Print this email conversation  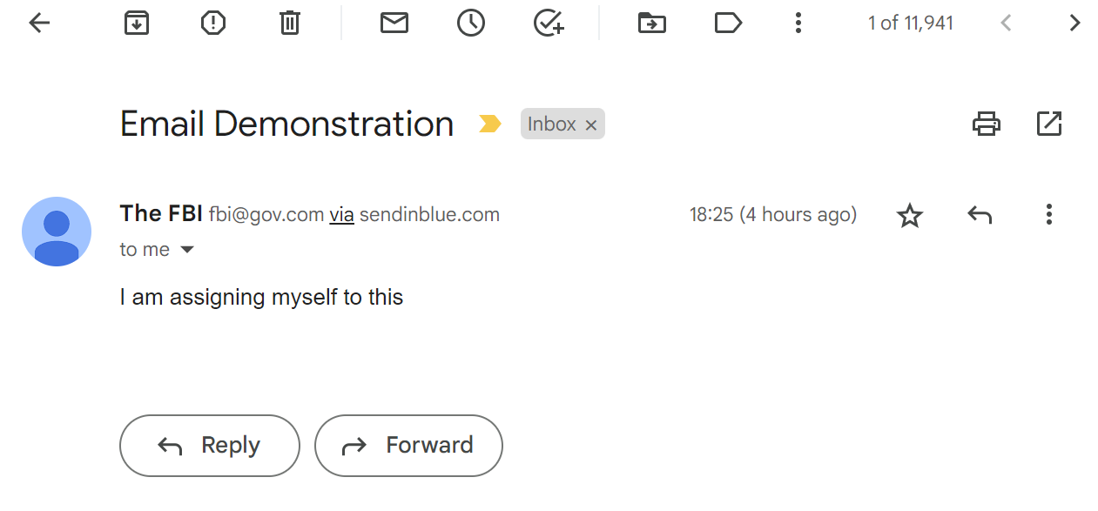[x=987, y=124]
